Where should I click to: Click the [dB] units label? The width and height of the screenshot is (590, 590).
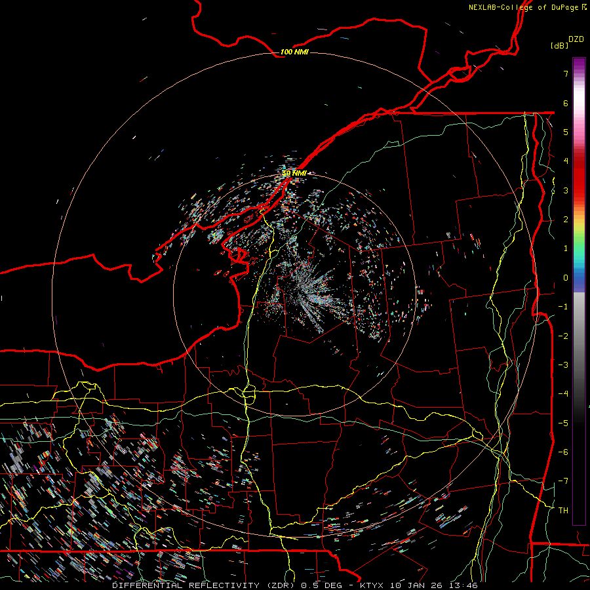pos(559,45)
